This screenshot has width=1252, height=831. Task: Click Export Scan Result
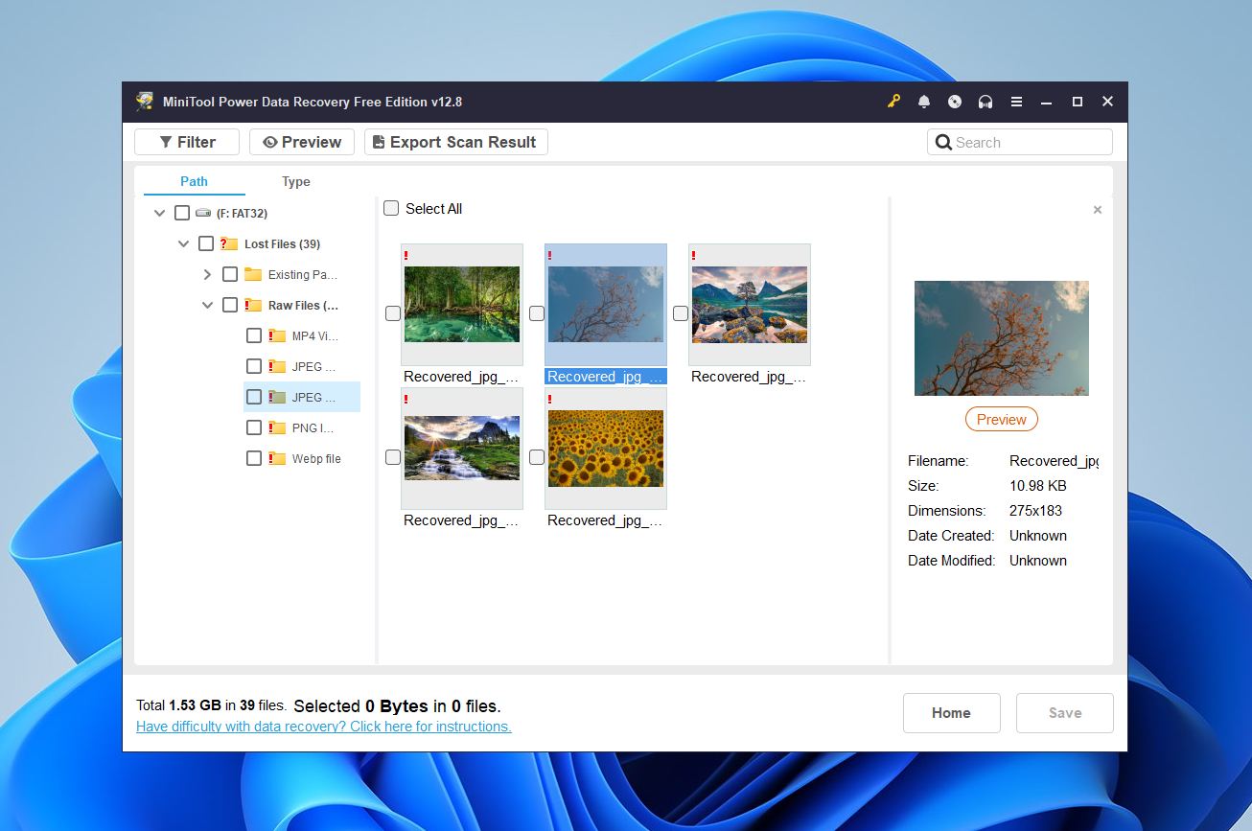[x=455, y=141]
